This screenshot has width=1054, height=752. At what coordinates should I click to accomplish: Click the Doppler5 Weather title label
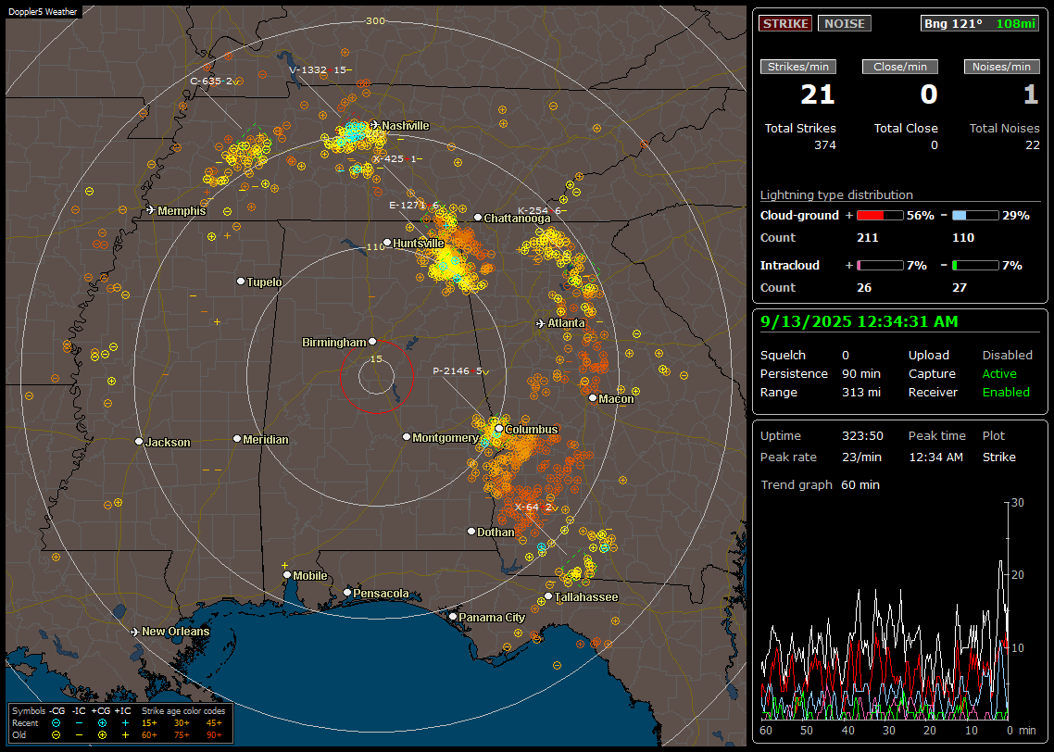[43, 11]
